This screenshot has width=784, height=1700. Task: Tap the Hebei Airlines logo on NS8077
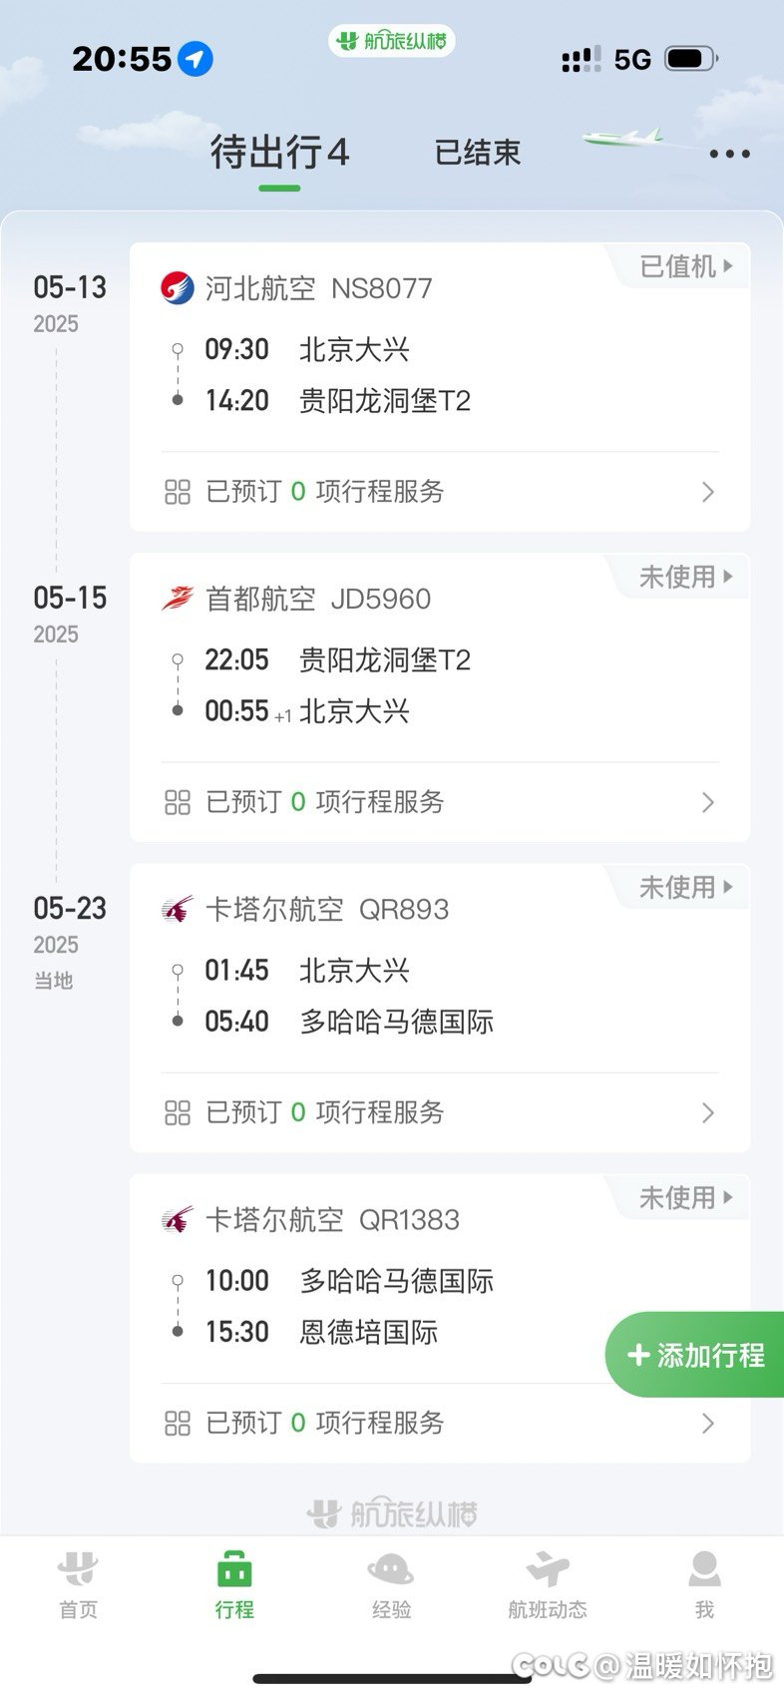[x=178, y=288]
